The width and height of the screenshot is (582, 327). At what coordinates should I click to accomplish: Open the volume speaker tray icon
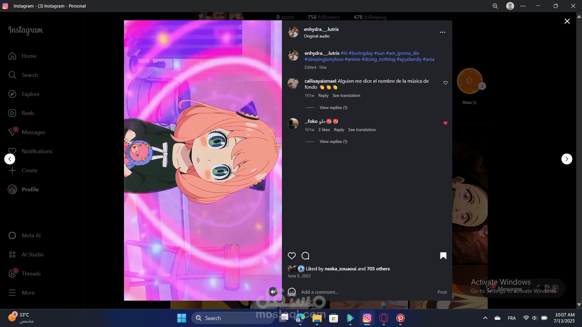(535, 318)
